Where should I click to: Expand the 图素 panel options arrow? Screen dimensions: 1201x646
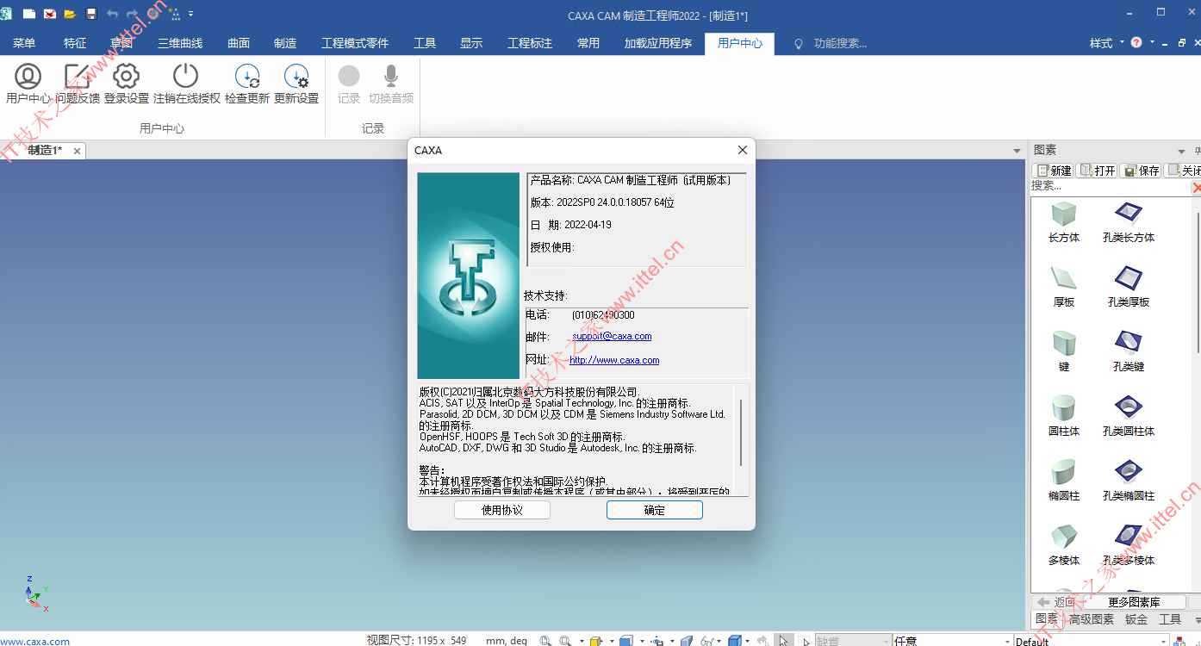(x=1181, y=152)
